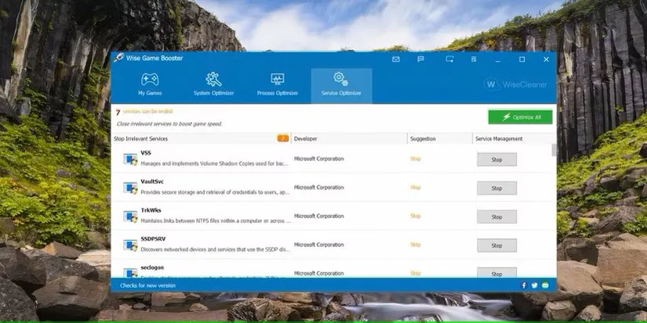Click the VaultSvc service icon

pyautogui.click(x=130, y=188)
